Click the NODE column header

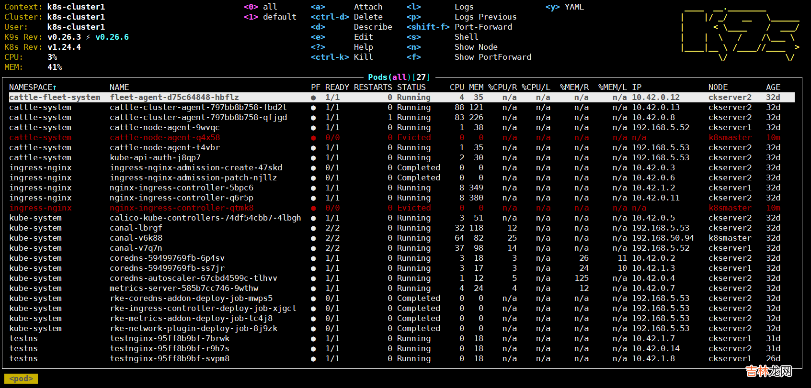pyautogui.click(x=718, y=87)
